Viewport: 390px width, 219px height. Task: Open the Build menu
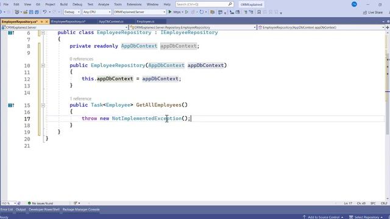tap(64, 4)
